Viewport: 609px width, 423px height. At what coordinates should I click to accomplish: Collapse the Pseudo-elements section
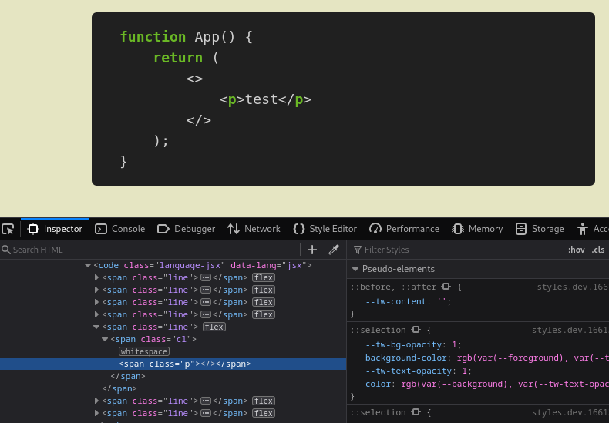(x=355, y=269)
